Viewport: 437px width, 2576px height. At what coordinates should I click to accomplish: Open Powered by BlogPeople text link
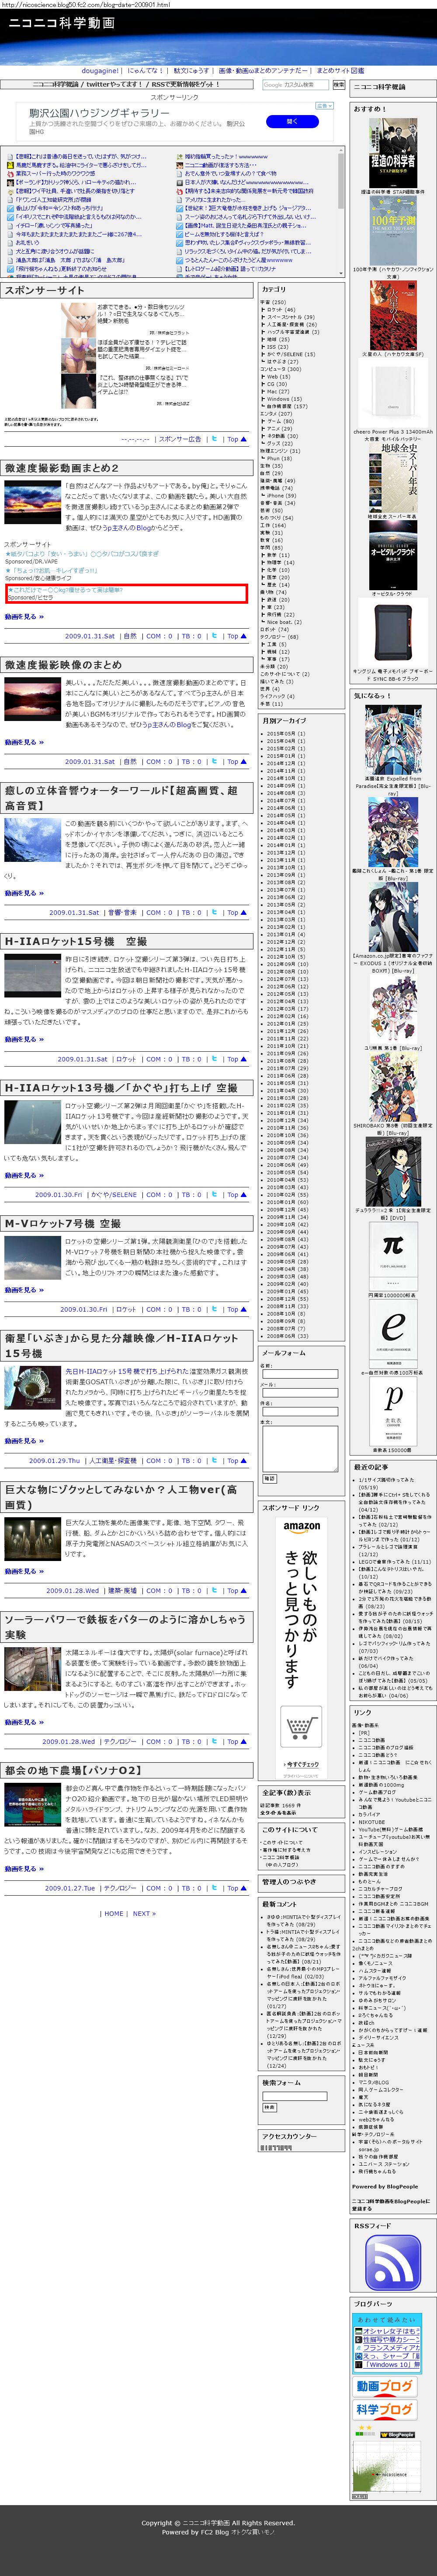384,2186
